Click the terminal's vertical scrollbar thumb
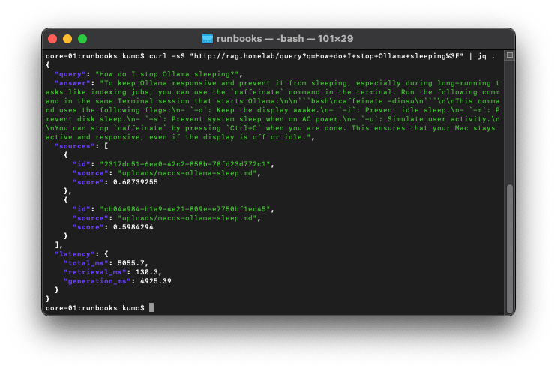Screen dimensions: 557x371 [510, 247]
